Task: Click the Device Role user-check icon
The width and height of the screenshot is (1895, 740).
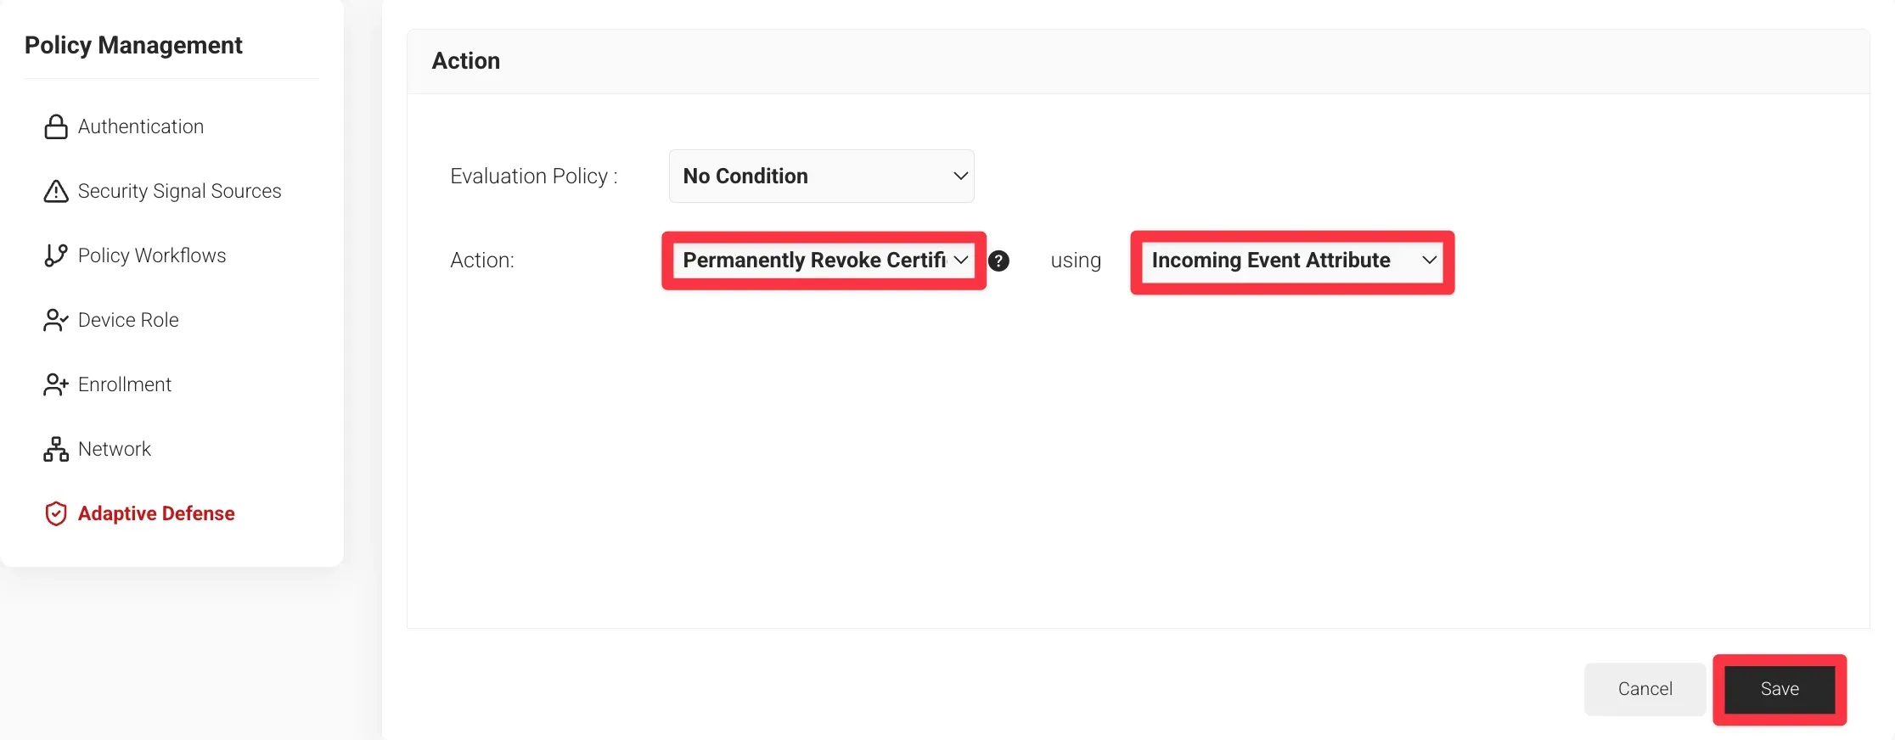Action: (x=56, y=321)
